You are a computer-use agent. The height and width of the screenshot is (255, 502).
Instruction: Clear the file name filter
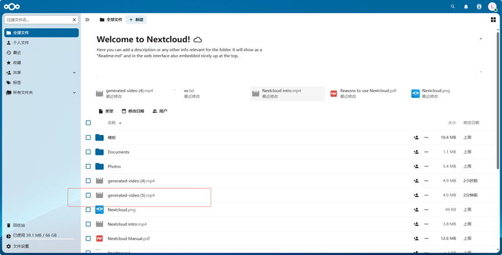click(74, 20)
